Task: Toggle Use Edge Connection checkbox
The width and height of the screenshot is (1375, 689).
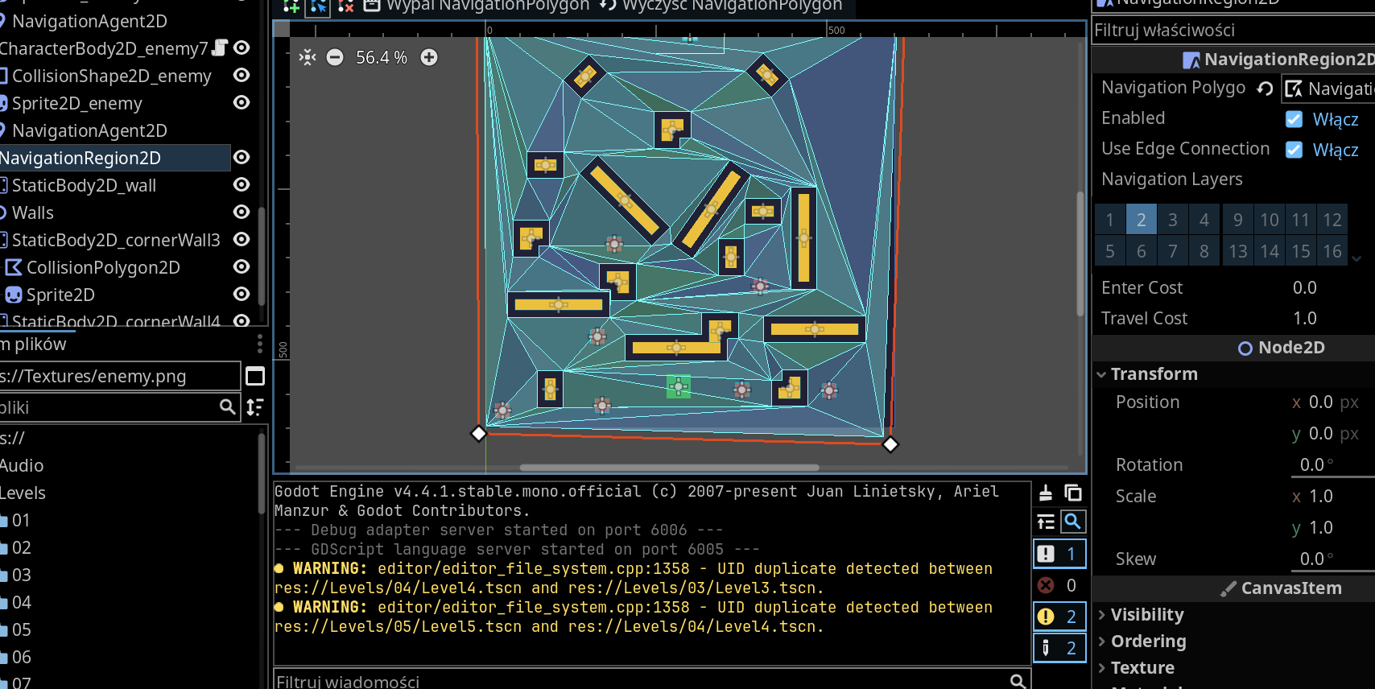Action: pyautogui.click(x=1294, y=150)
